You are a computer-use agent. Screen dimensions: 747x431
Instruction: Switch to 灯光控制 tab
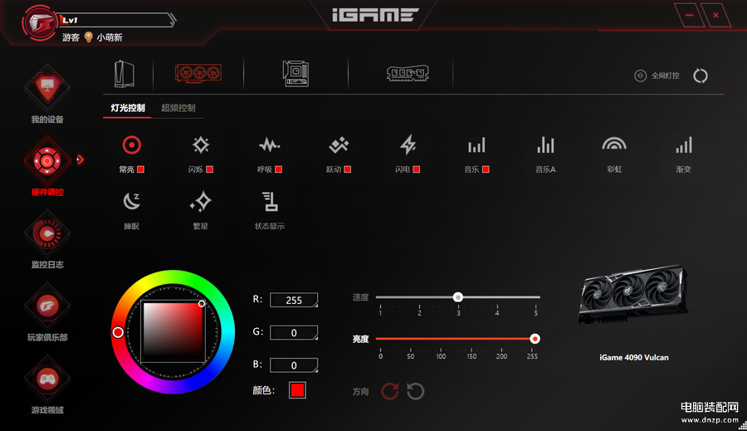pos(128,108)
